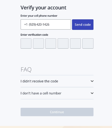
Task: Click the "Enter your cell phone number" label
Action: pos(39,16)
